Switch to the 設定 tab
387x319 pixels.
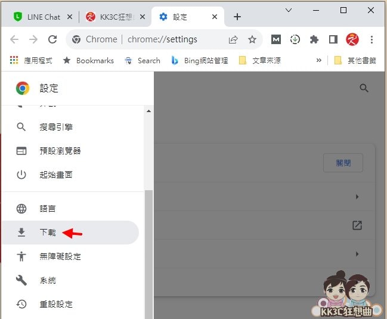(188, 17)
